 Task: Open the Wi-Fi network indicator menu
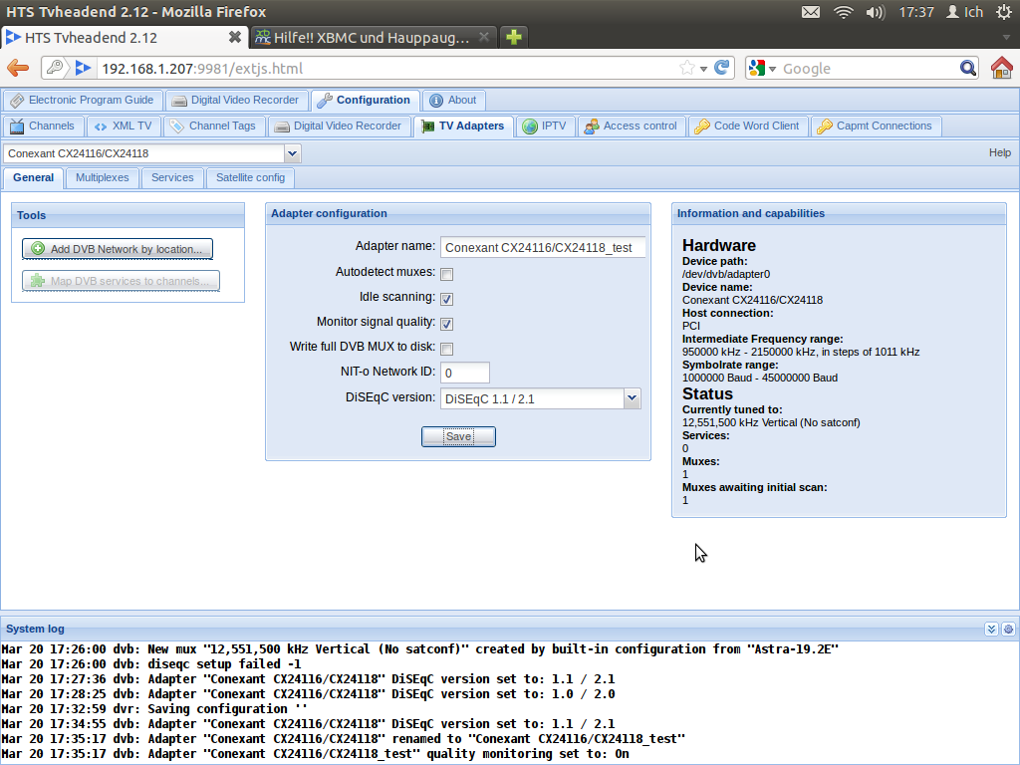point(843,12)
